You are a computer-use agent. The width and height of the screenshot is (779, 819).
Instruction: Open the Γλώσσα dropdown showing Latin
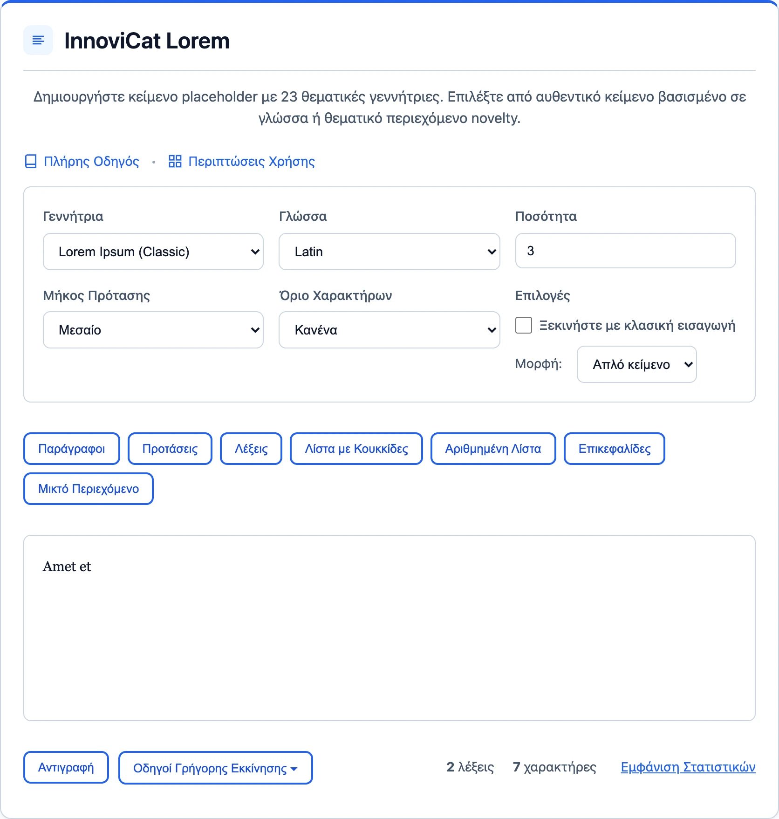point(389,252)
